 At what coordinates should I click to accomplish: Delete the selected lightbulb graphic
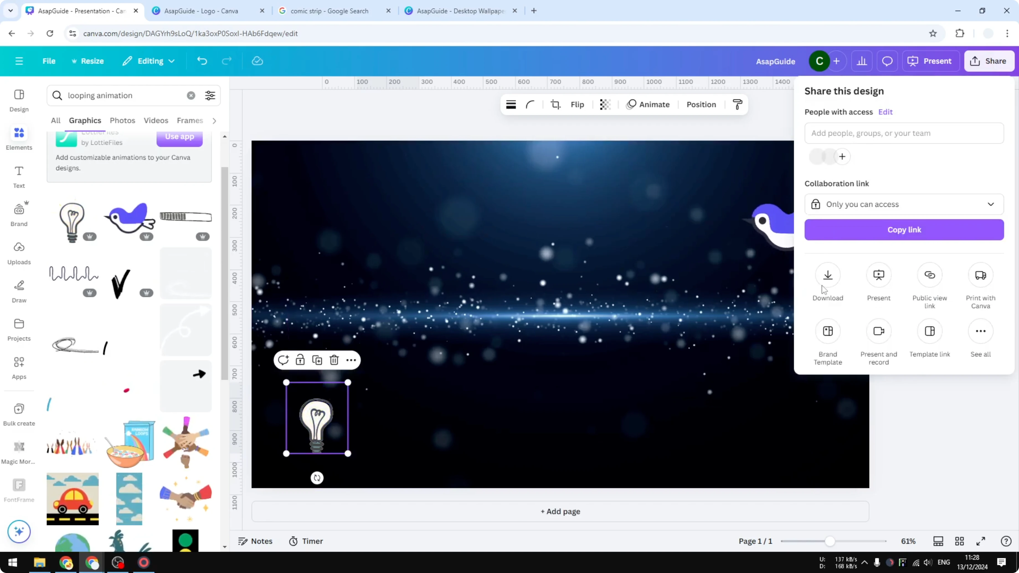(x=334, y=360)
